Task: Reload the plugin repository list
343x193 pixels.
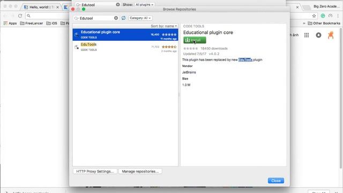Action: (124, 18)
